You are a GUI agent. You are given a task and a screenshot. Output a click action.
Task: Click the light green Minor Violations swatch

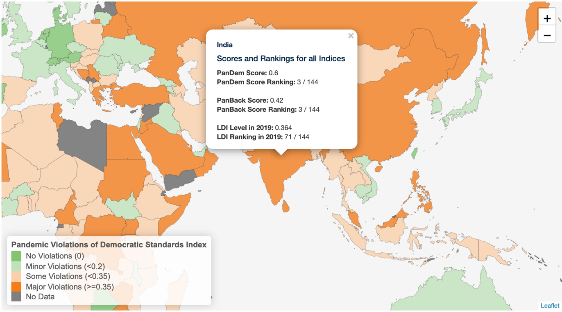pos(16,266)
